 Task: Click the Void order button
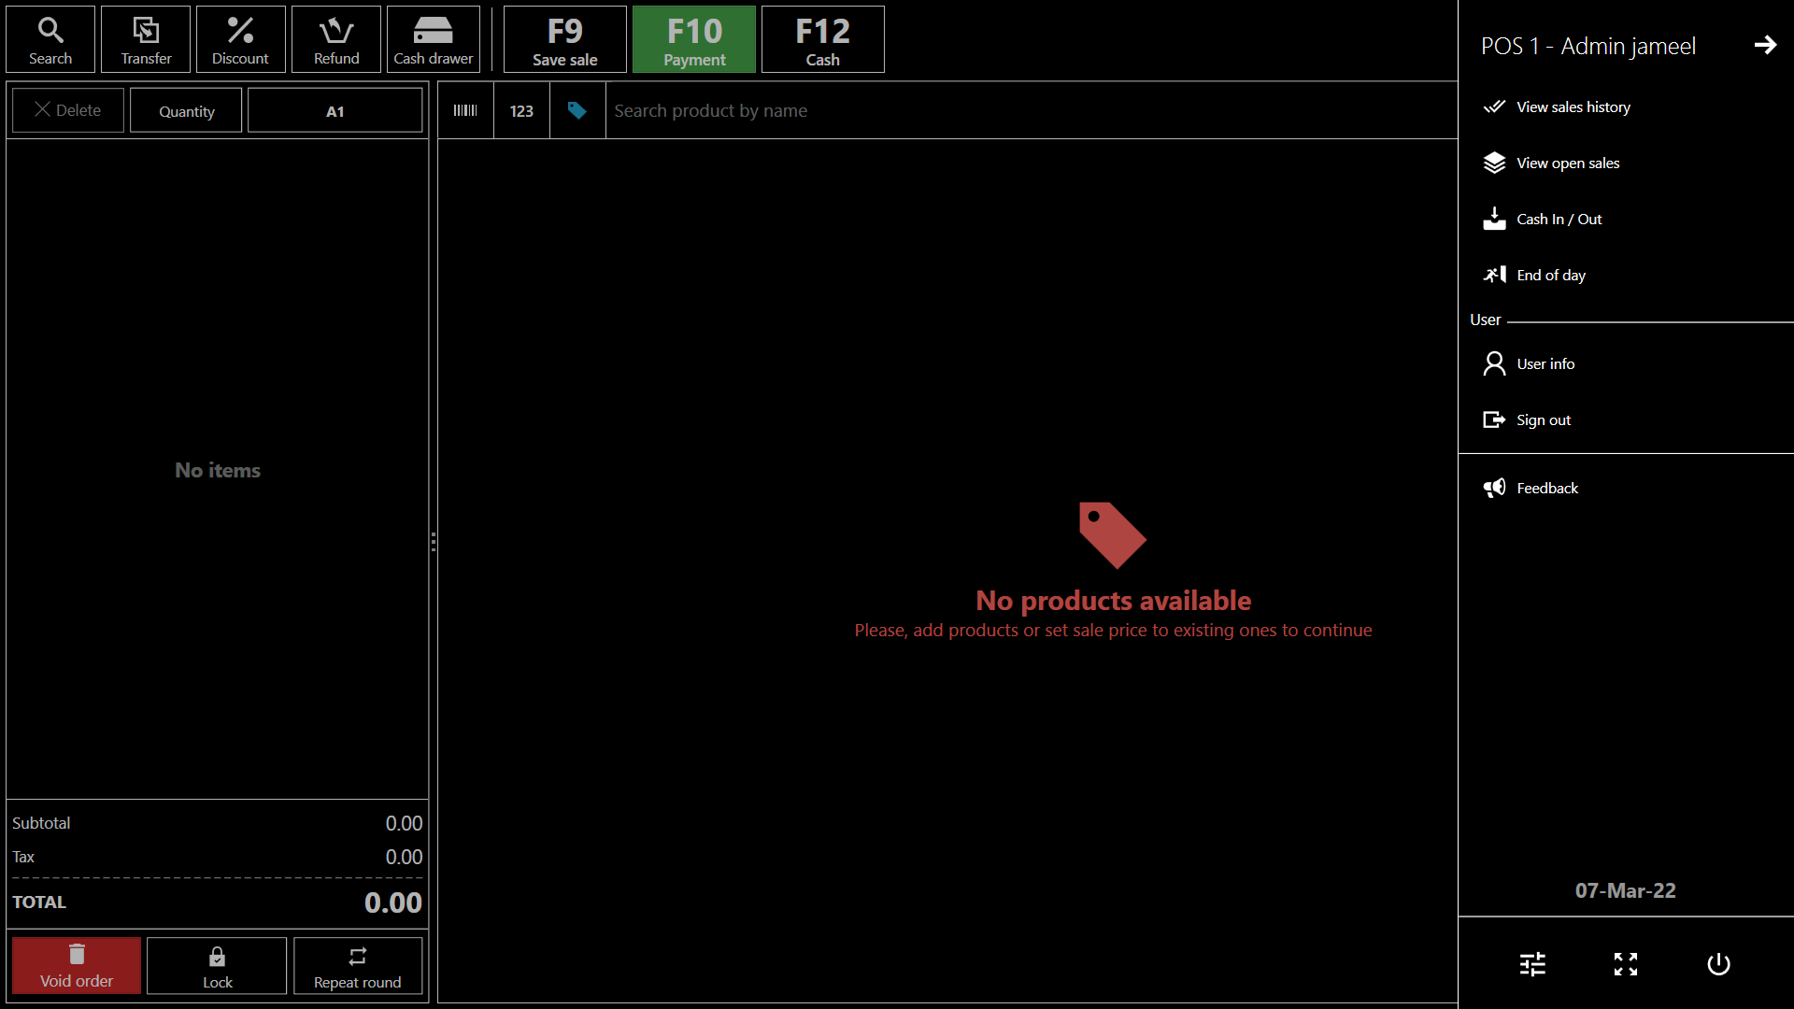[x=77, y=966]
